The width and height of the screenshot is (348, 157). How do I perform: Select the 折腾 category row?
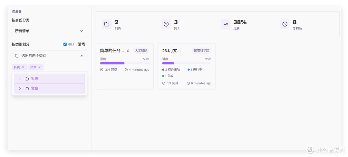tap(49, 79)
